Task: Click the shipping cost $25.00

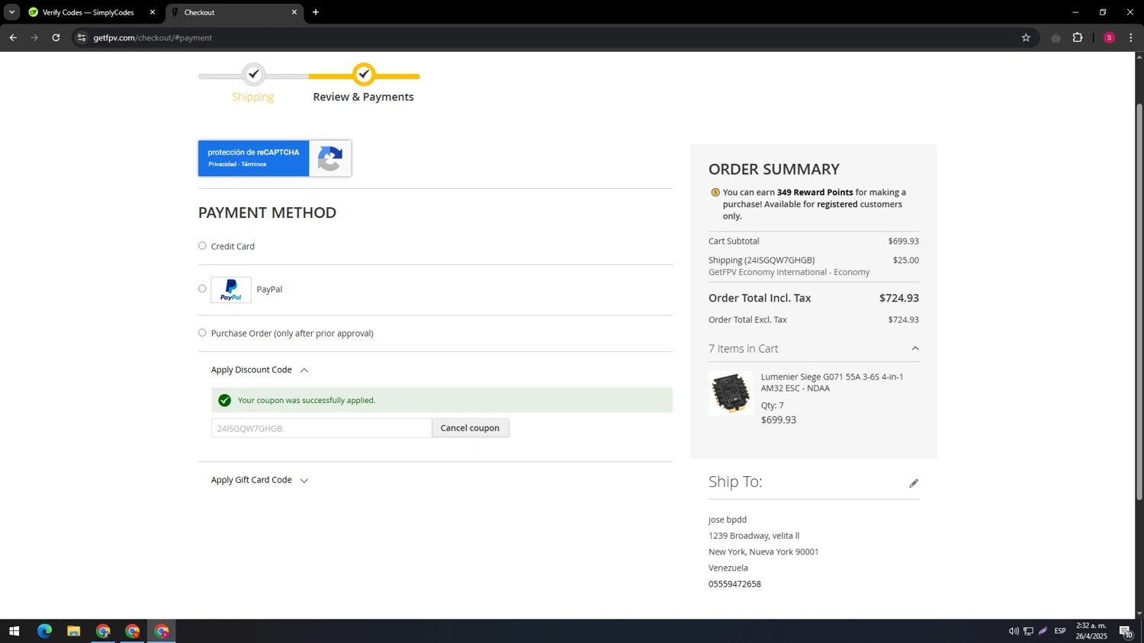Action: [905, 261]
